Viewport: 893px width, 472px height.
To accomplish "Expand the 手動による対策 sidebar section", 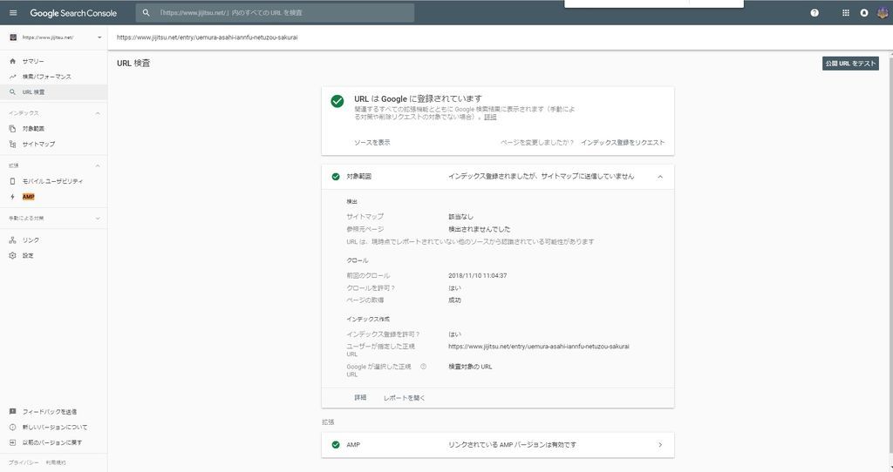I will coord(98,219).
